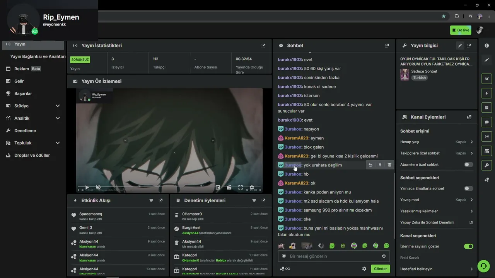The width and height of the screenshot is (495, 278).
Task: Open Başarılar in the sidebar
Action: click(33, 93)
